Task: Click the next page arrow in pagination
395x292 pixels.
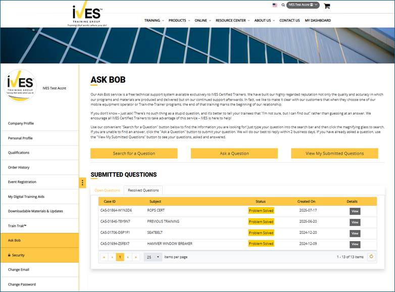Action: pos(128,257)
